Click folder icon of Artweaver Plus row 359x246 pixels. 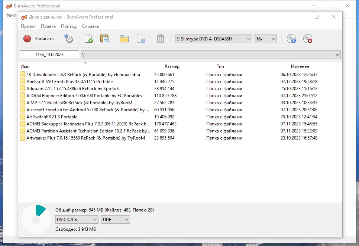coord(23,138)
